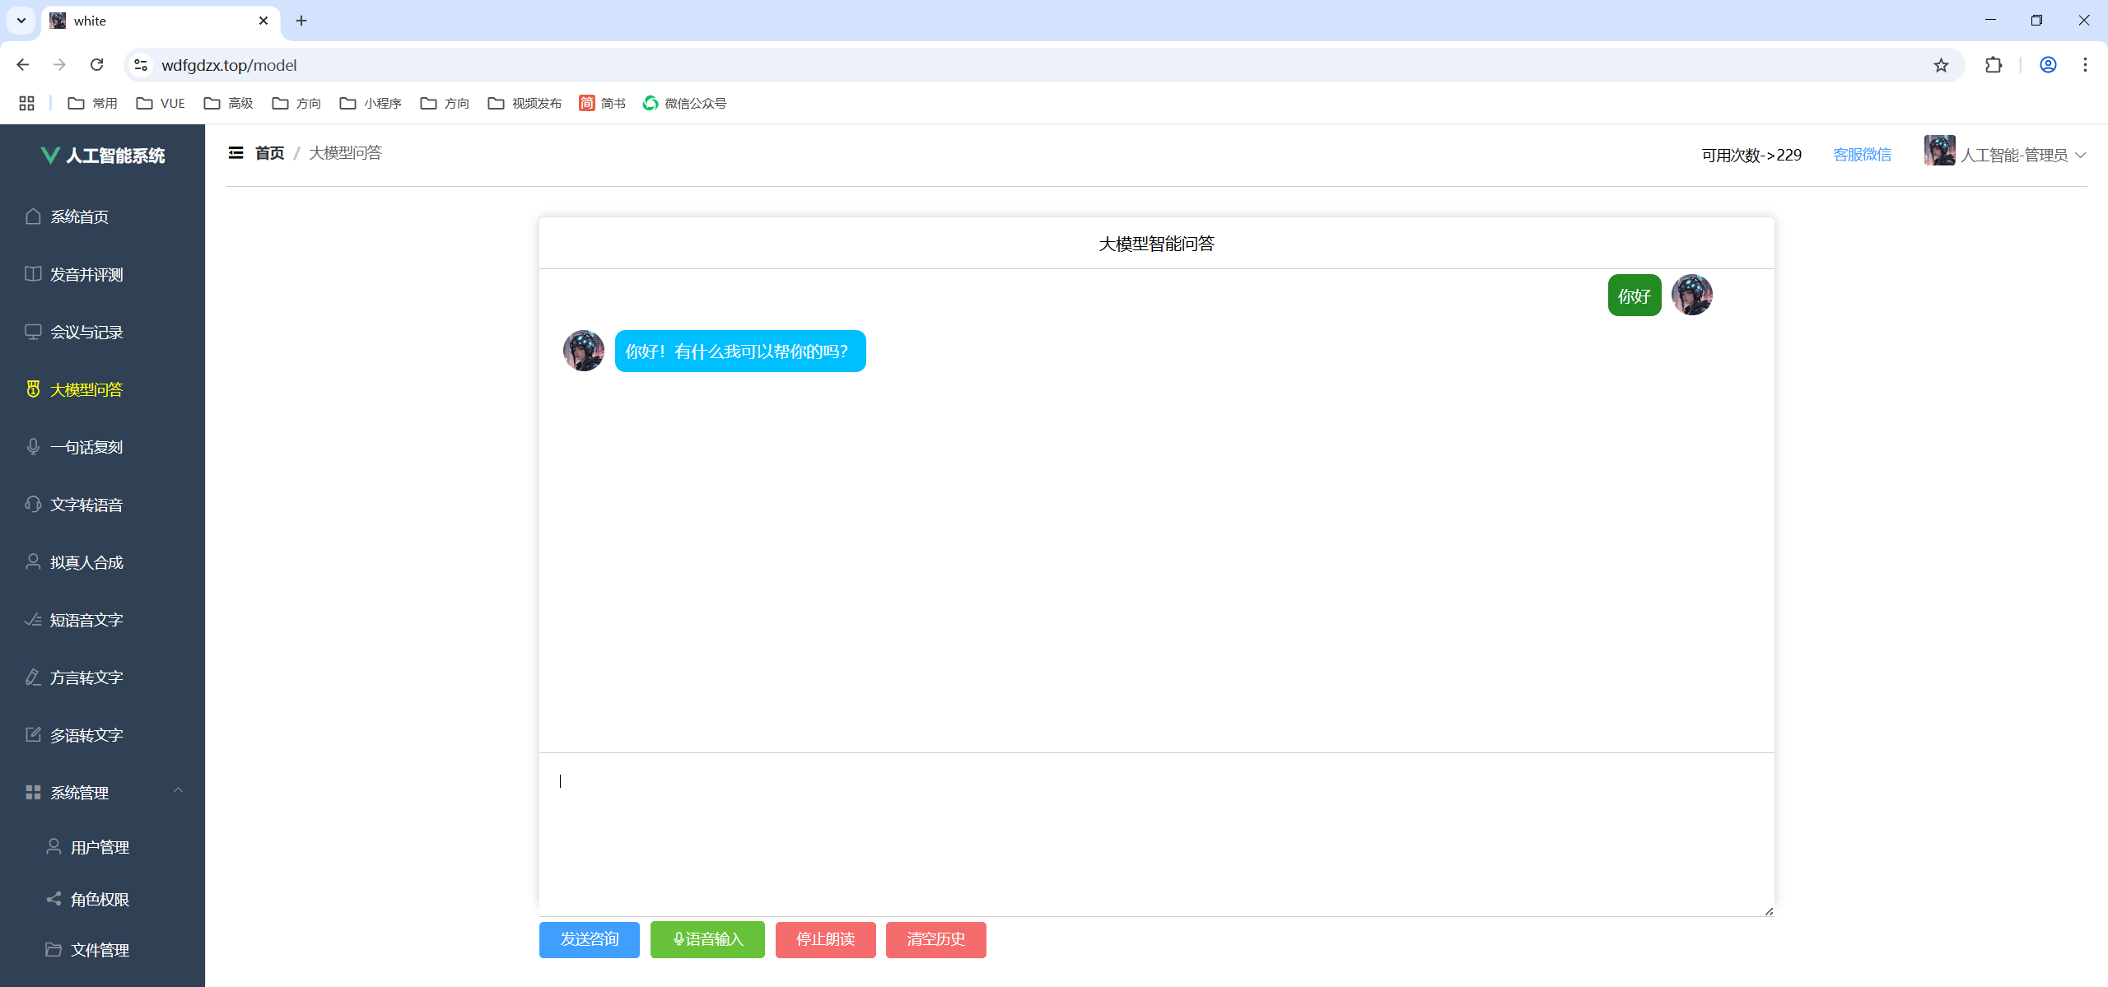Select 多语转文字 in the sidebar
Image resolution: width=2108 pixels, height=987 pixels.
coord(102,735)
